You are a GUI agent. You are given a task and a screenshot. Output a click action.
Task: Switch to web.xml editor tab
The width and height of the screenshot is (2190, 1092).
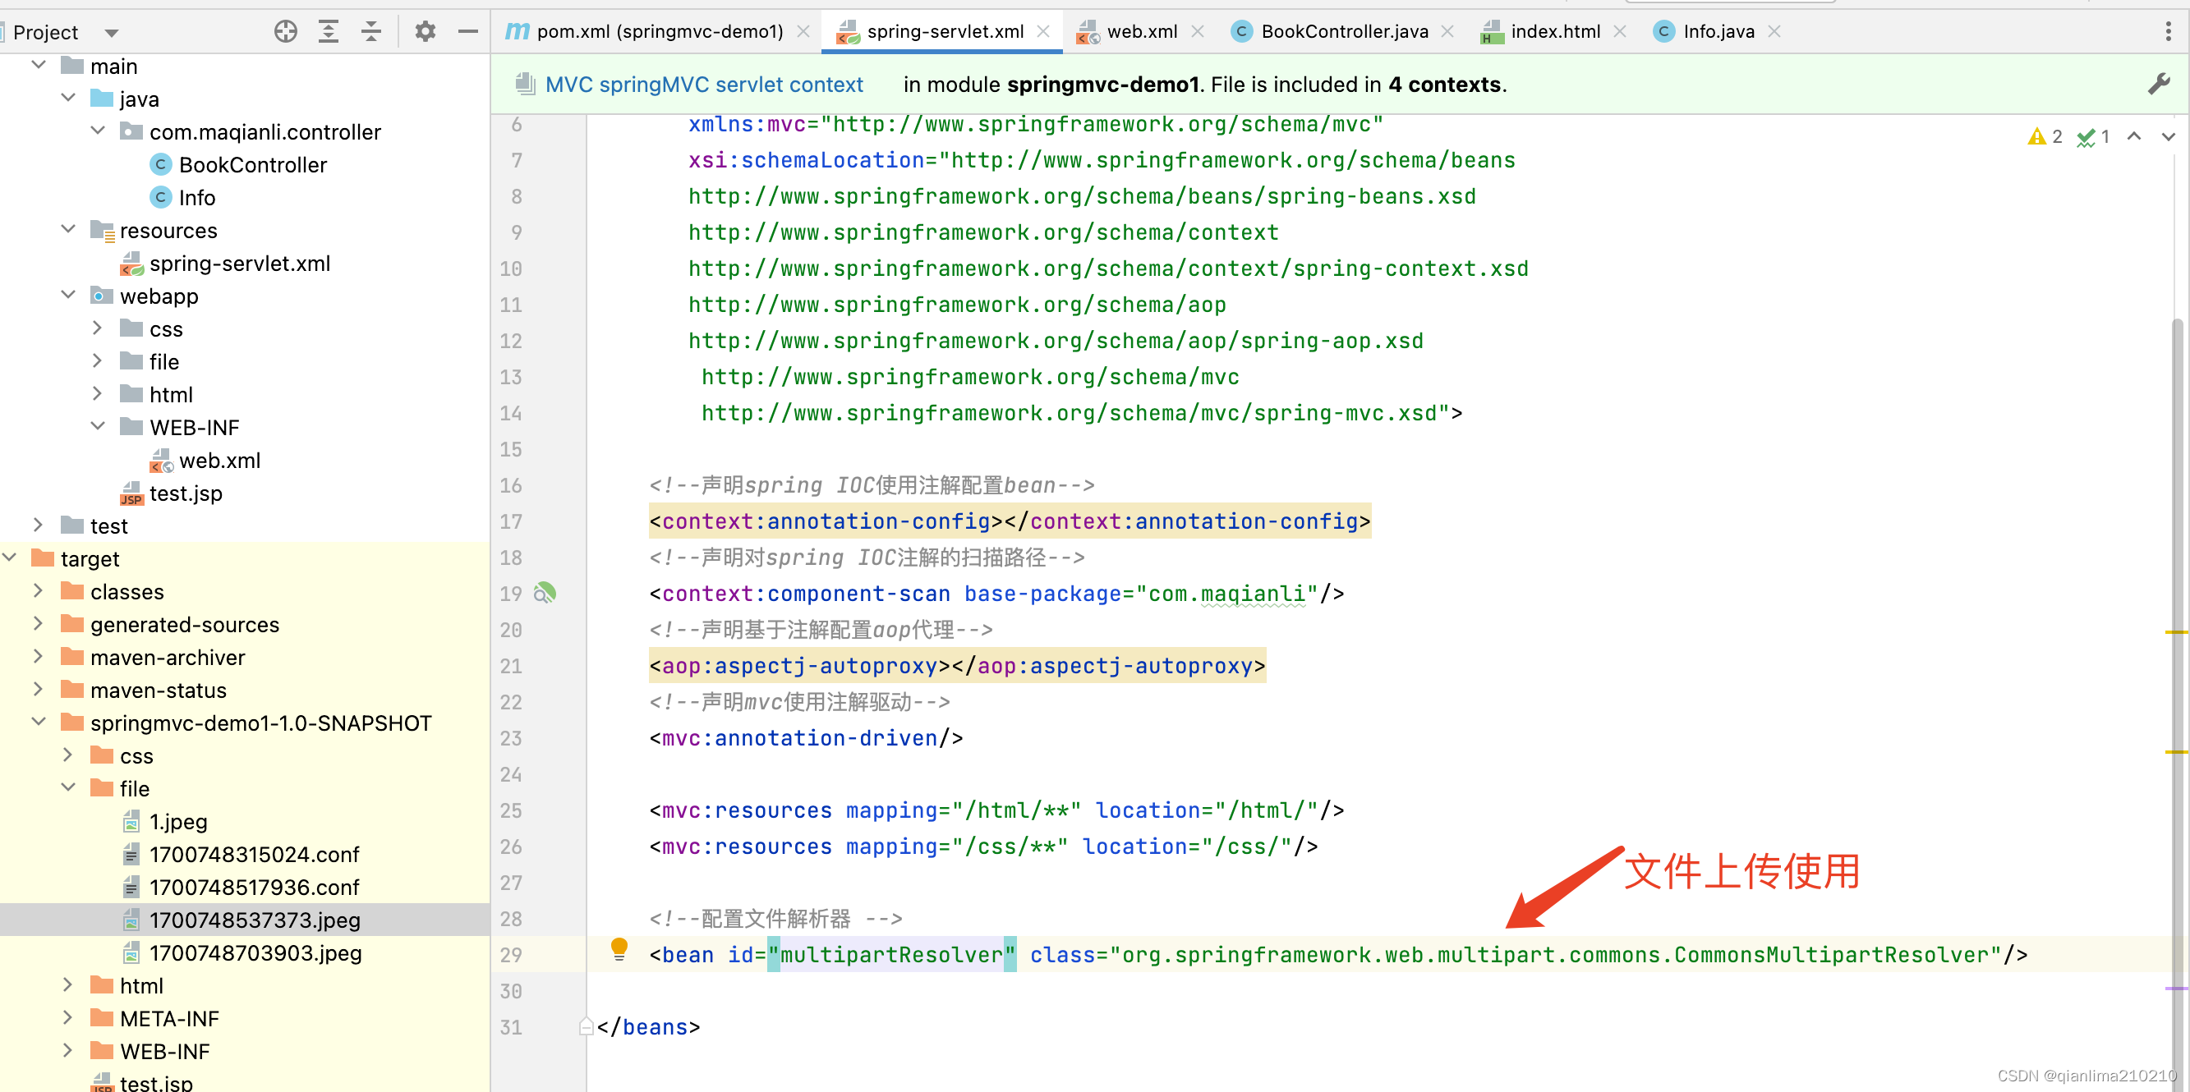pyautogui.click(x=1141, y=31)
